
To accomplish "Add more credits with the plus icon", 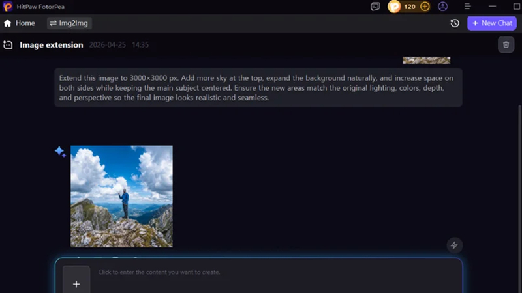I will (x=425, y=7).
